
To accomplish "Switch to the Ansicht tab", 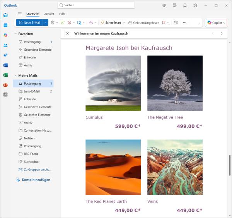I will coord(49,14).
